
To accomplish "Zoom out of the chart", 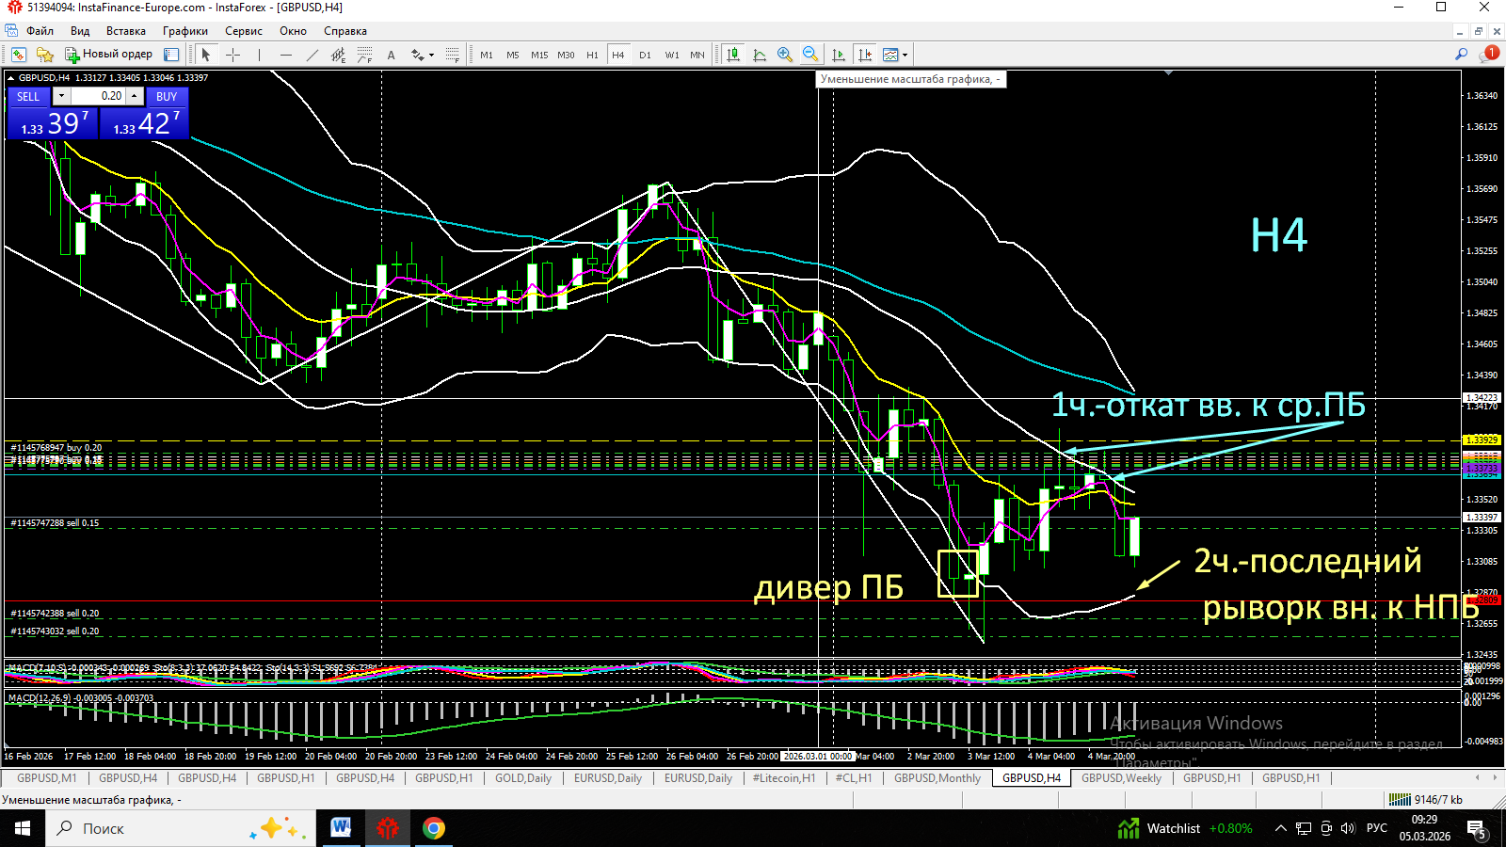I will pos(810,55).
